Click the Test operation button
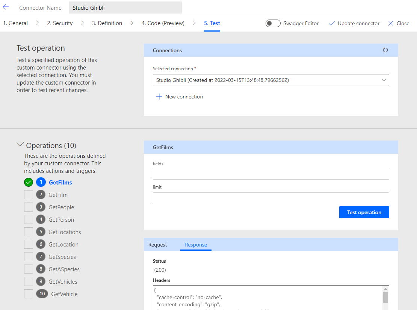Screen dimensions: 417x310 pos(364,212)
